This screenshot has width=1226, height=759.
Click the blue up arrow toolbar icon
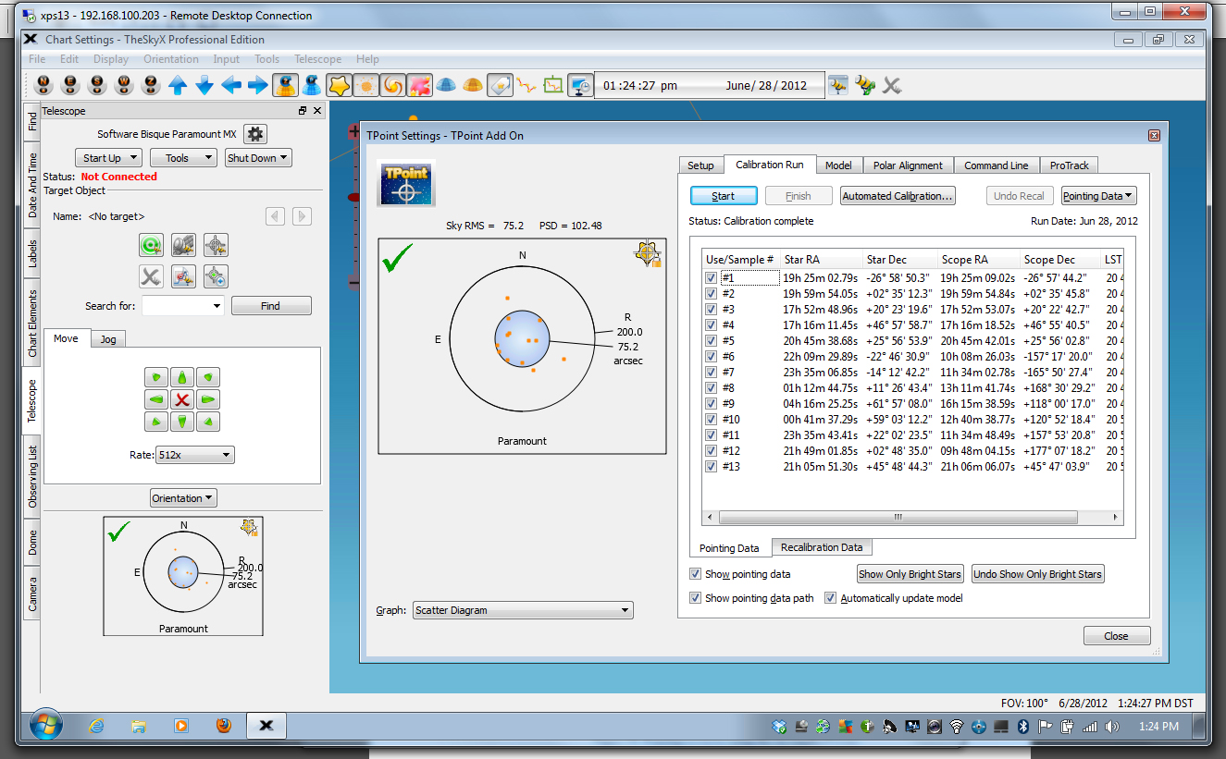coord(178,85)
